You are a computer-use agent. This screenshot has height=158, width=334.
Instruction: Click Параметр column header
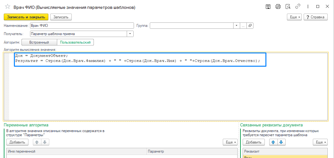point(192,151)
